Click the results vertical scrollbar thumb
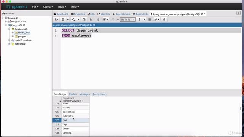This screenshot has width=244, height=137. [x=241, y=108]
